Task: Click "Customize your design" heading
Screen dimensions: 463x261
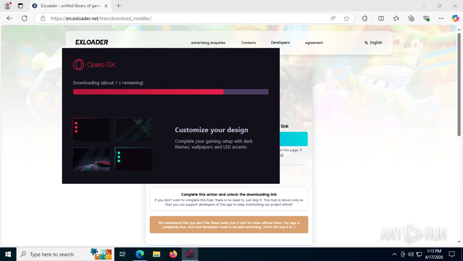Action: tap(211, 130)
